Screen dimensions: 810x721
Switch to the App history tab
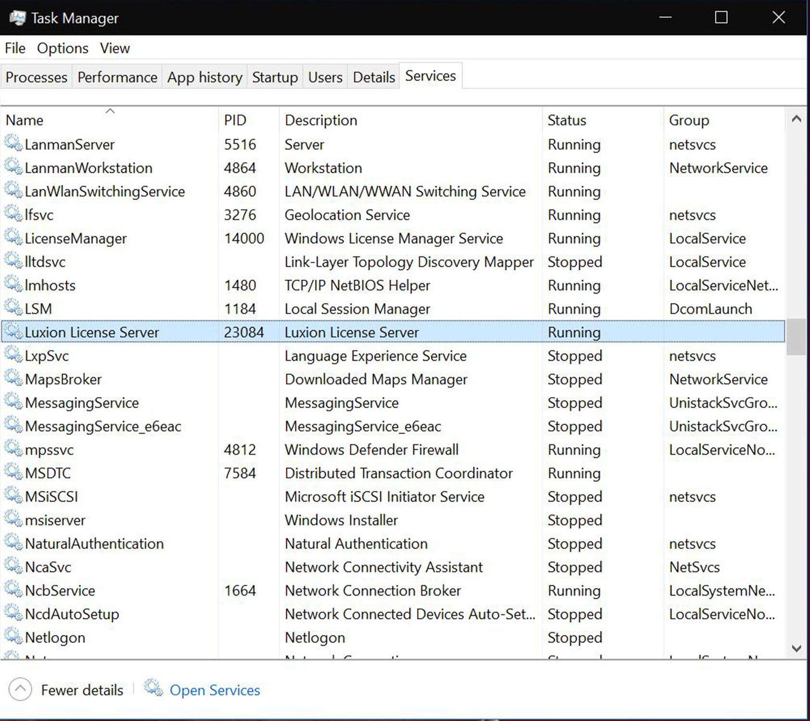pos(205,77)
